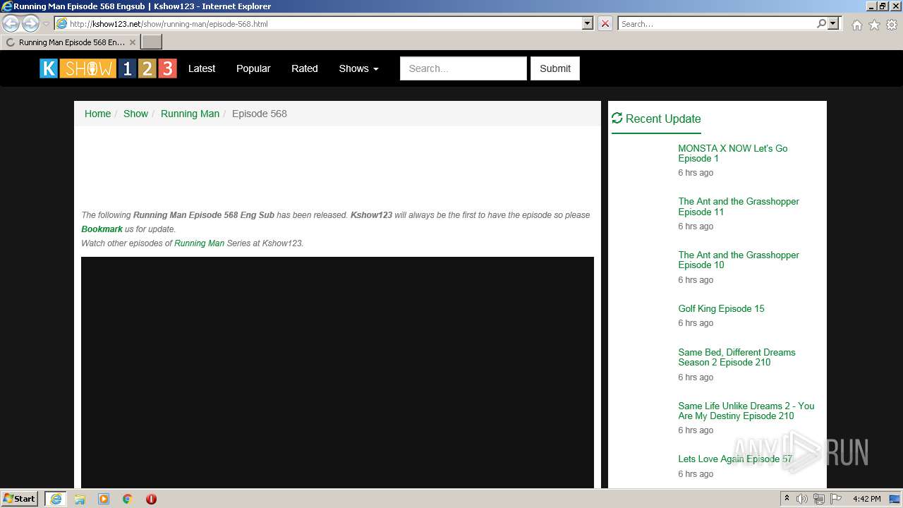Click the Recent Update refresh icon
Screen dimensions: 903x508
[x=617, y=119]
